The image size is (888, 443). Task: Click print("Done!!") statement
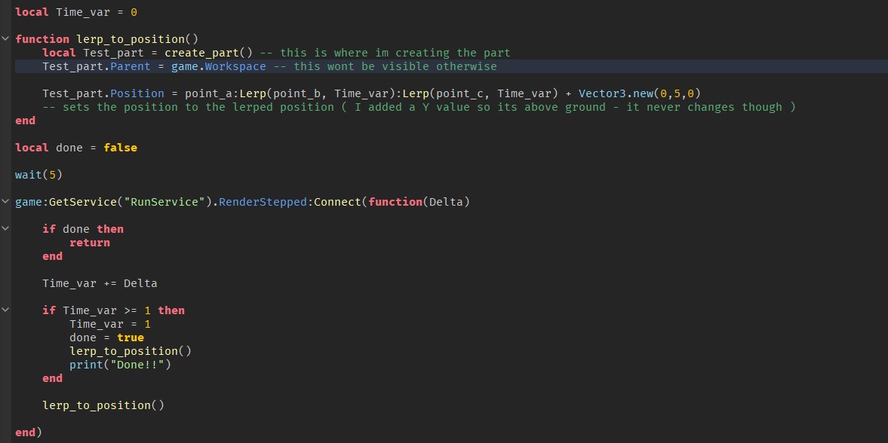(120, 365)
